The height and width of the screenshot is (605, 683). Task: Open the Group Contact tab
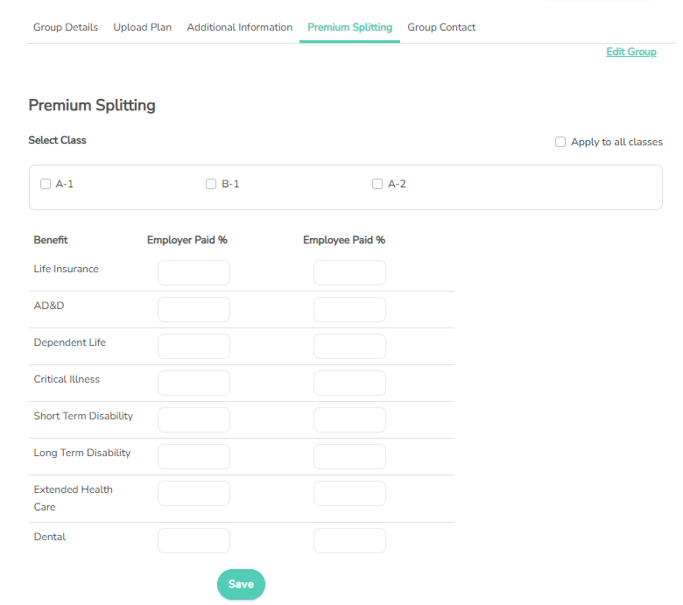[x=441, y=27]
